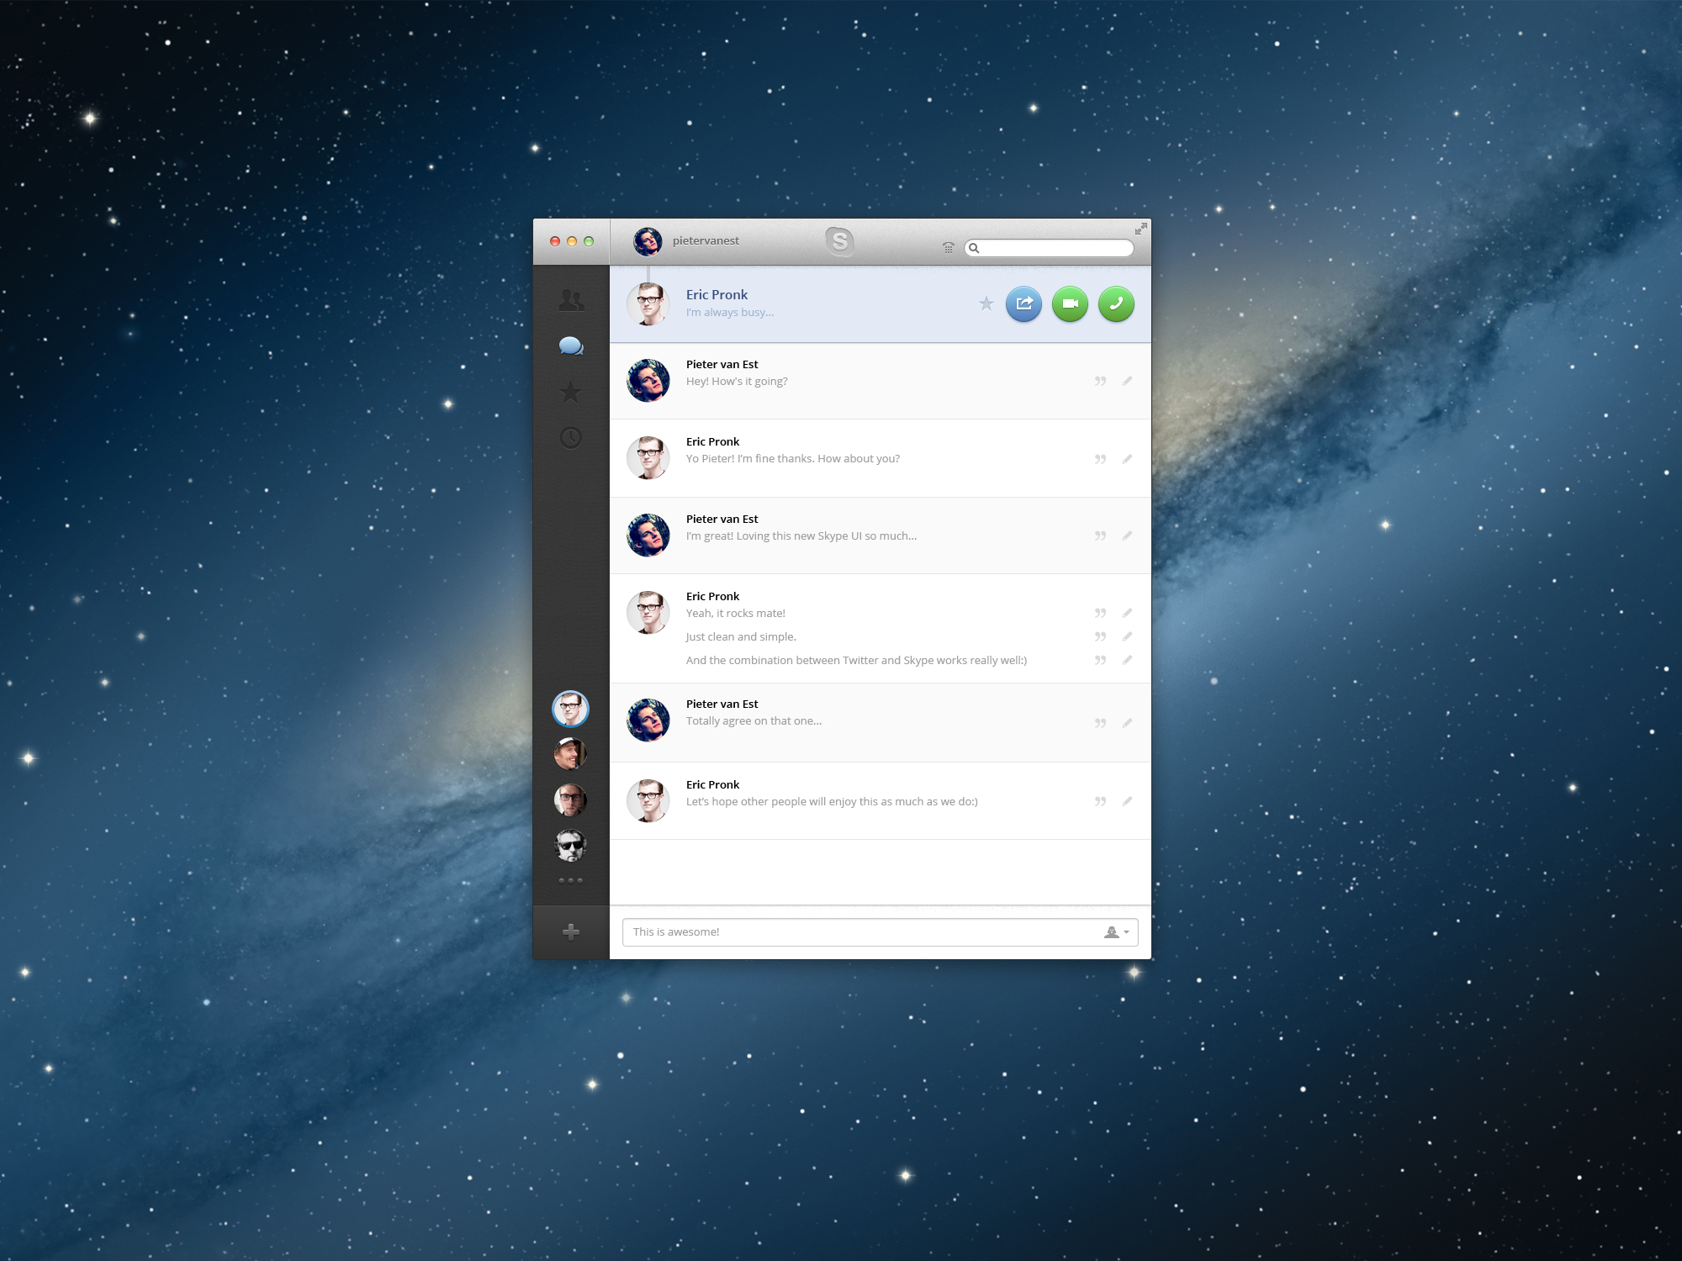Click the message "Just clean and simple."
Viewport: 1682px width, 1261px height.
click(741, 636)
